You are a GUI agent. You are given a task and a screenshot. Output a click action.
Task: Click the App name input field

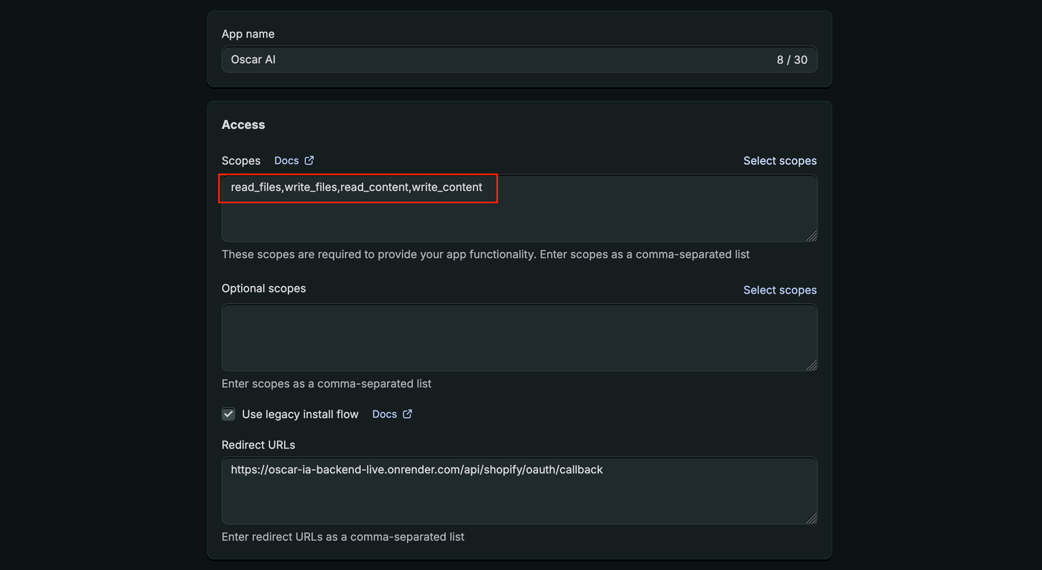pos(495,59)
